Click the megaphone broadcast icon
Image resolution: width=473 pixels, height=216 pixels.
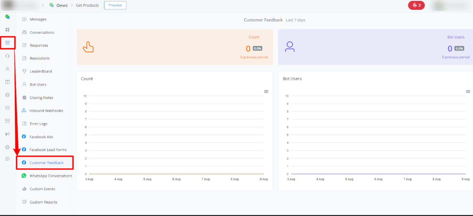point(7,134)
